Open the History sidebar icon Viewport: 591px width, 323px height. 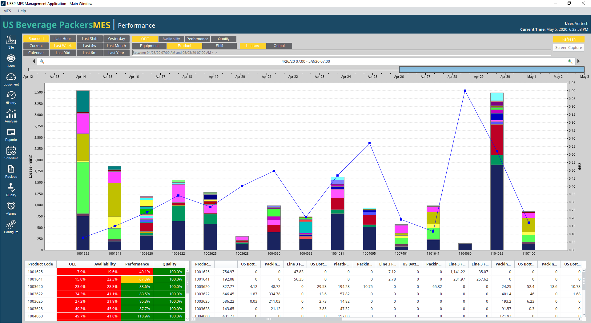(11, 98)
